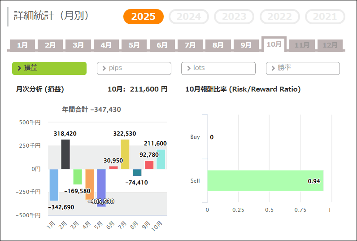Select the 2025 year button
Screen dimensions: 357x241
[144, 17]
